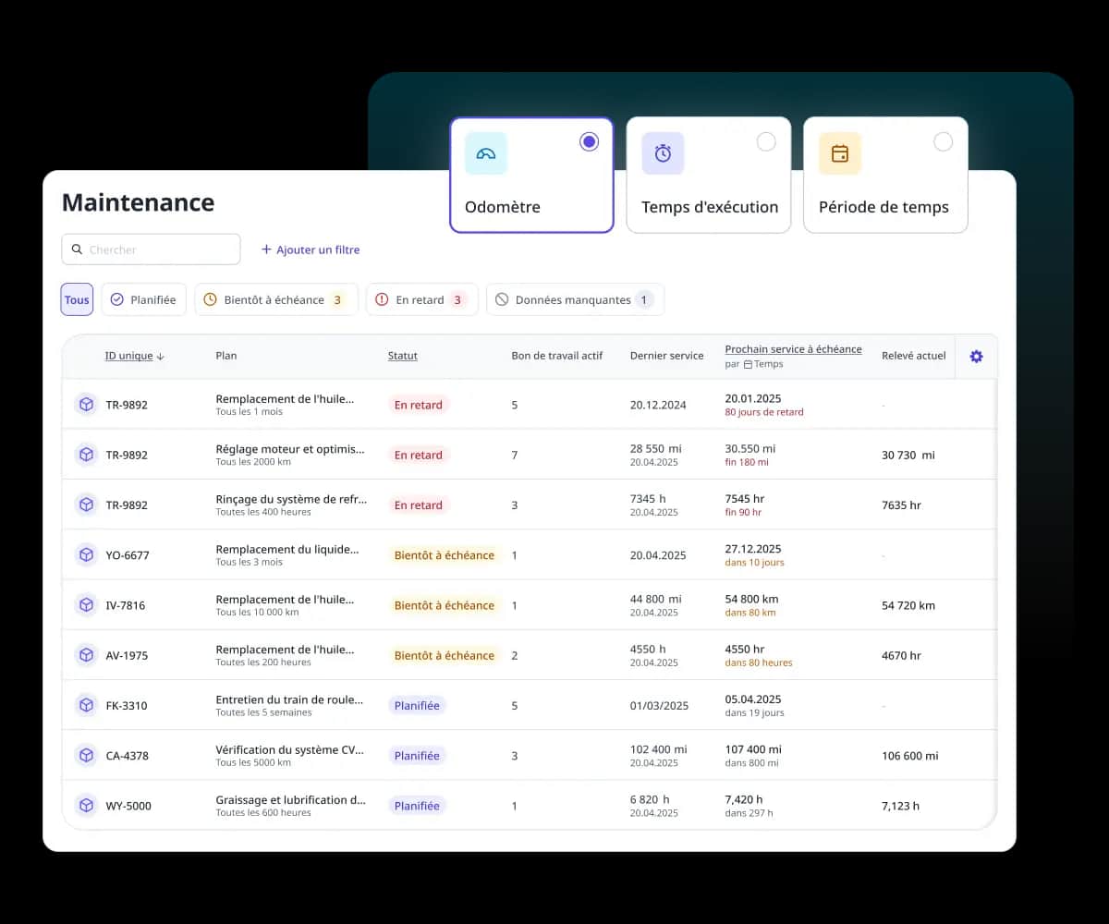The image size is (1109, 924).
Task: Switch to the En retard filter tab
Action: coord(421,299)
